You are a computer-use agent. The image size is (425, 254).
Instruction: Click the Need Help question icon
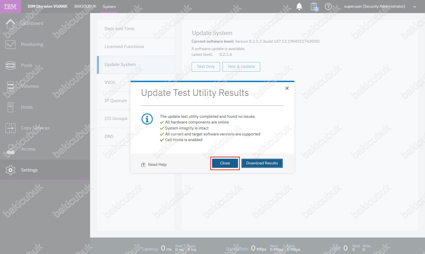[143, 165]
